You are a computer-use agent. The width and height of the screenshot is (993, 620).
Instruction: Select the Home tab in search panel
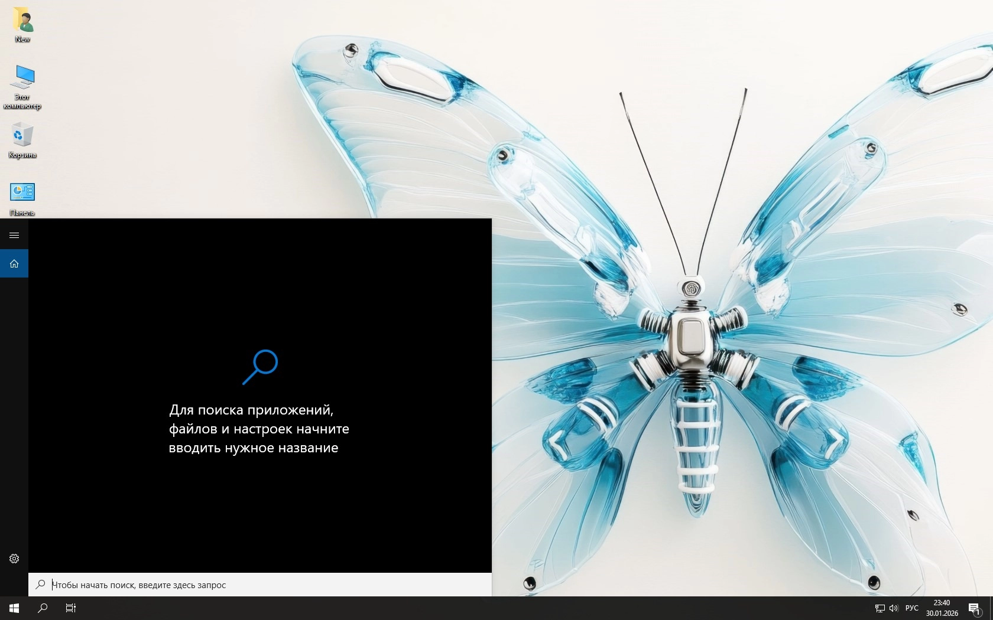14,263
